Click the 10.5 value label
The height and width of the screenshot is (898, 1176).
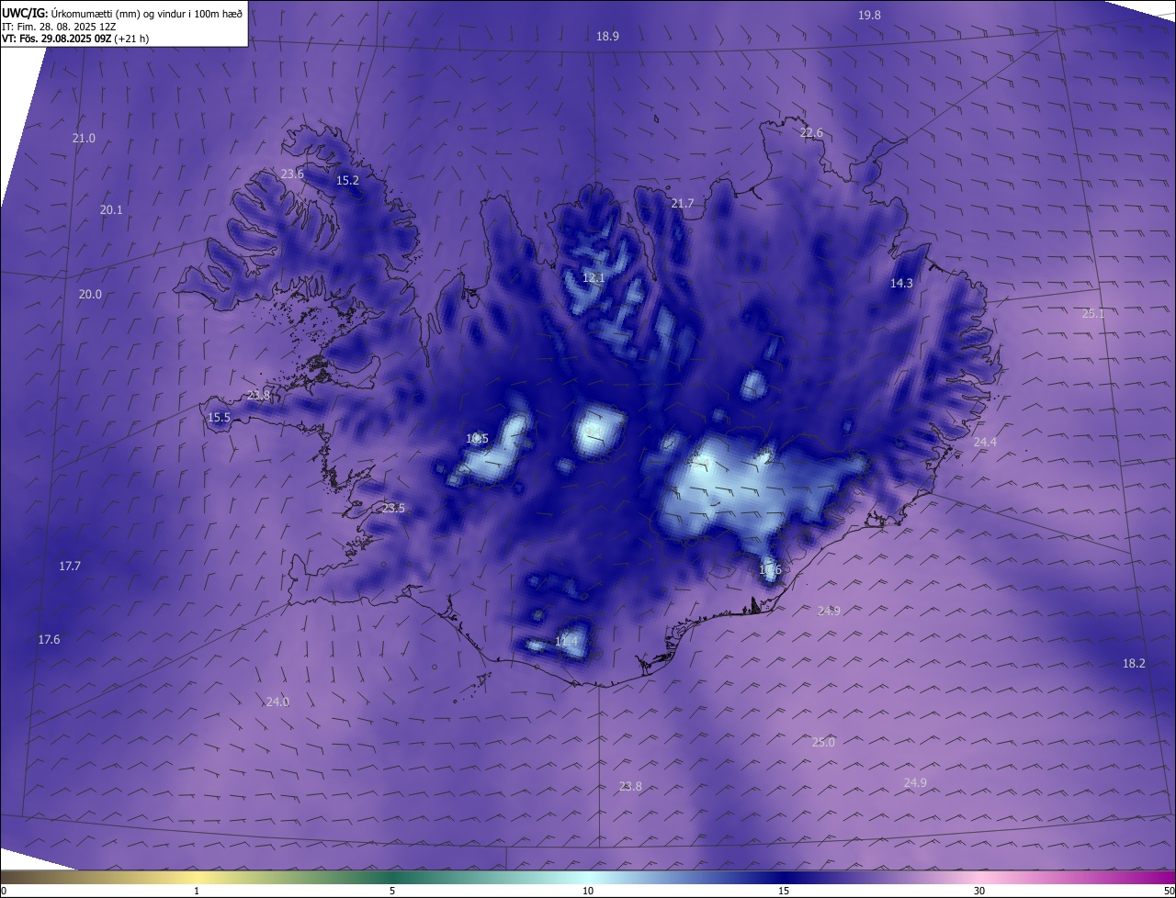(477, 439)
